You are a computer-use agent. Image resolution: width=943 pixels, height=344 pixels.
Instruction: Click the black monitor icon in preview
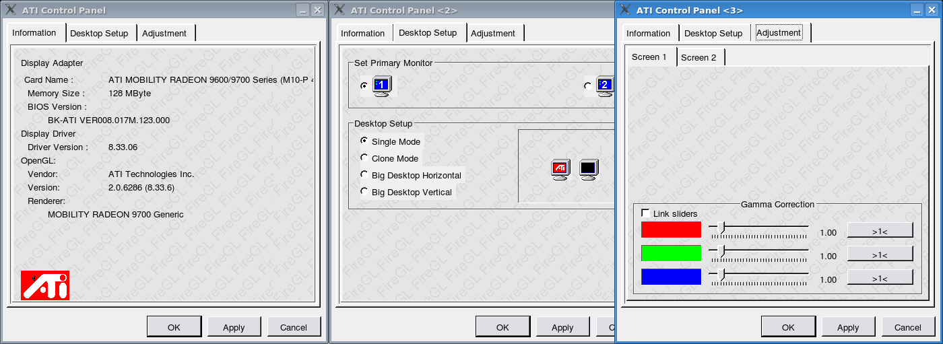(589, 170)
